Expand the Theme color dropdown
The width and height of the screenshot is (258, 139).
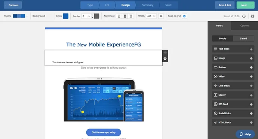(27, 16)
